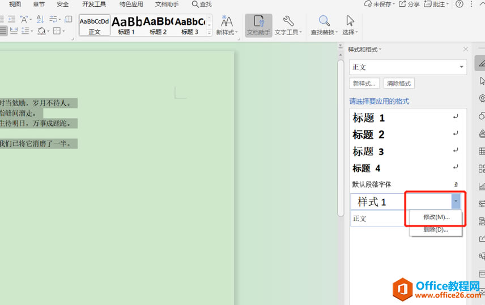Click the sliders settings icon in right sidebar
Image resolution: width=485 pixels, height=305 pixels.
pyautogui.click(x=482, y=204)
